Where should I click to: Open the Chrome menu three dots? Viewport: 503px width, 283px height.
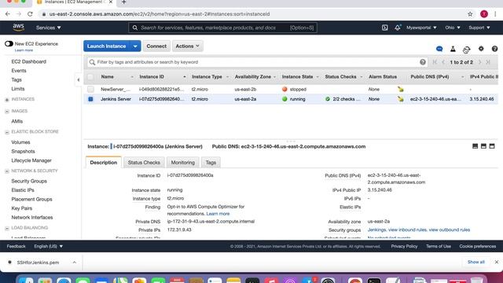[x=496, y=14]
